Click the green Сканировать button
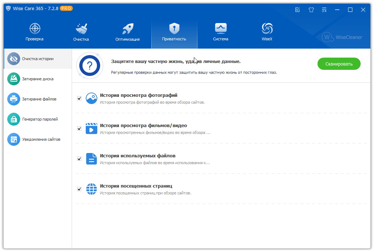This screenshot has width=374, height=252. 339,64
